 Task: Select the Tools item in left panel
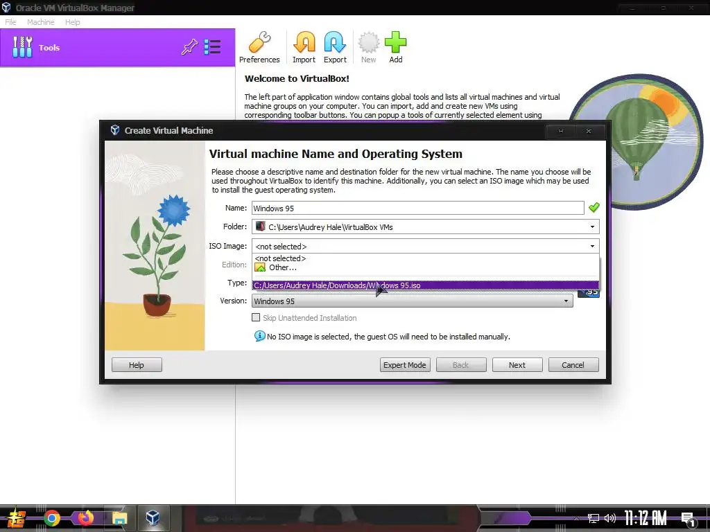117,48
